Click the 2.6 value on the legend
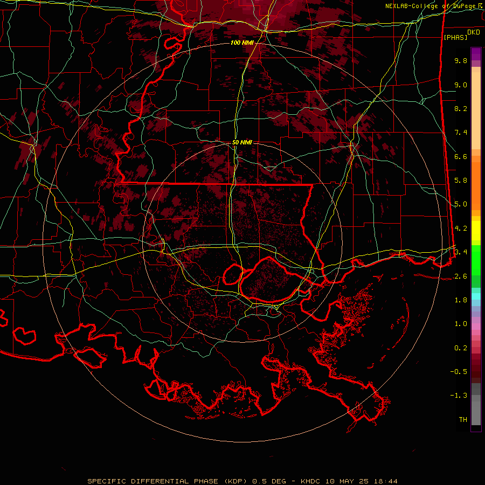The image size is (485, 485). coord(461,276)
